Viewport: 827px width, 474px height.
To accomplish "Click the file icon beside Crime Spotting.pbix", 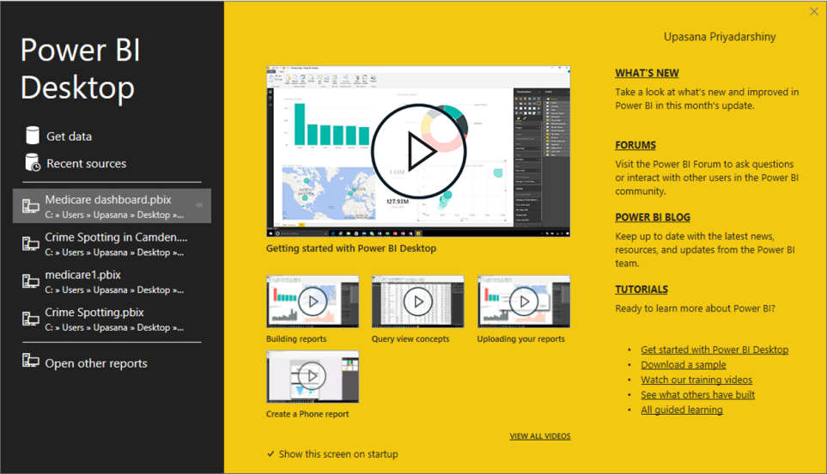I will coord(31,319).
